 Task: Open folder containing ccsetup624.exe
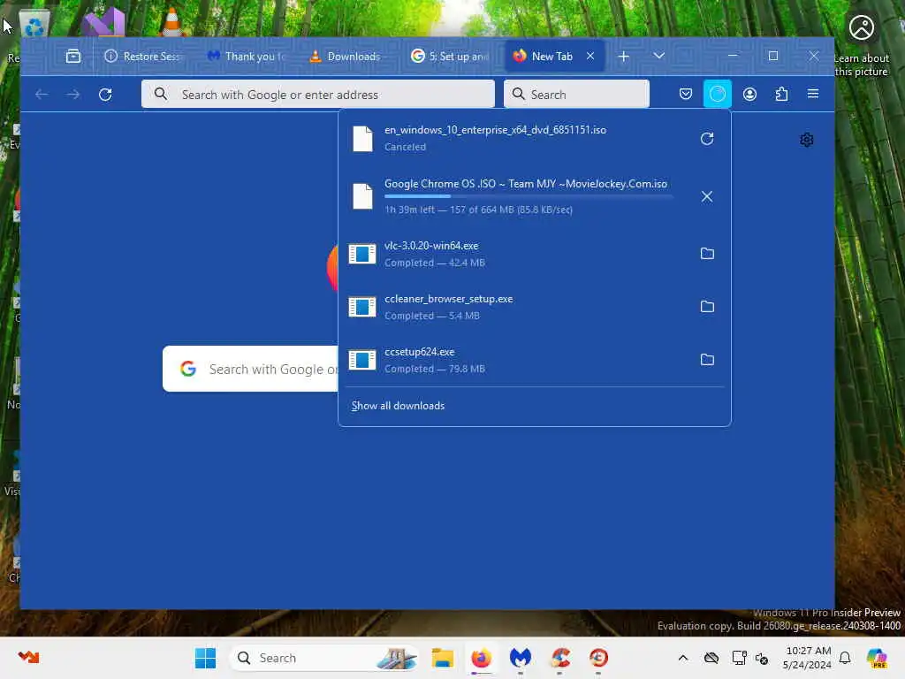706,360
